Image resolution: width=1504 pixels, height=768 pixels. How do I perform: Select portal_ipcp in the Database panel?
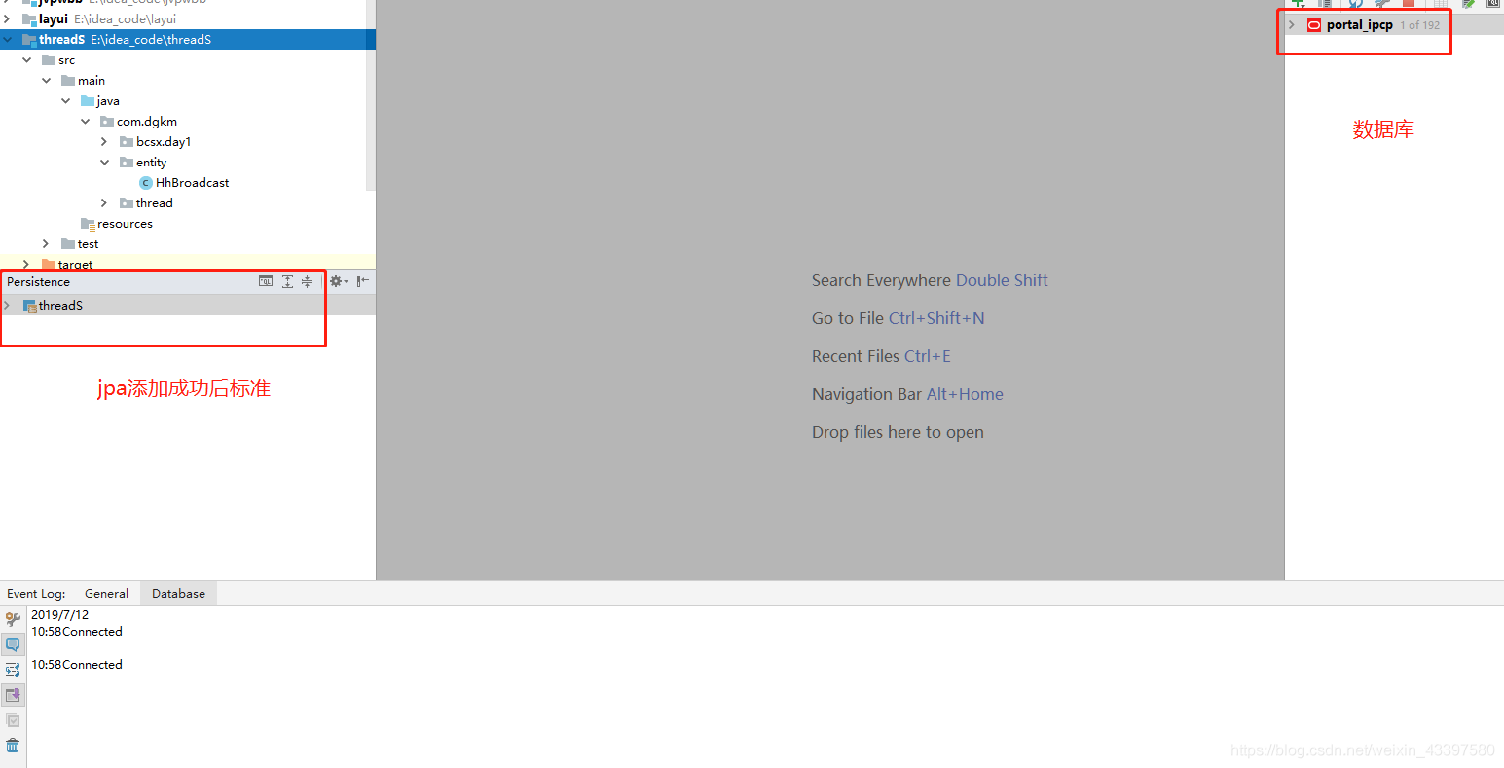click(1359, 25)
